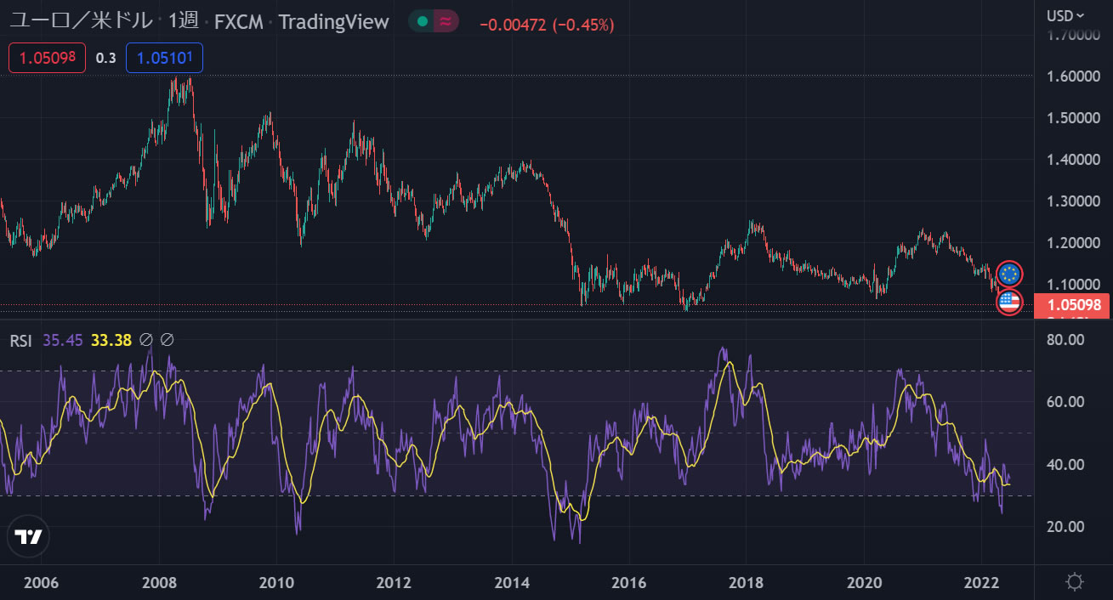
Task: Open the 1週 interval selector
Action: (183, 22)
